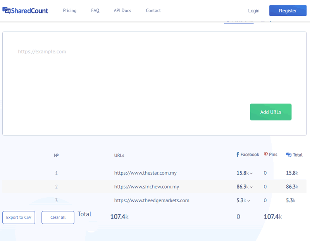The image size is (310, 241).
Task: Click the green Add URLs button
Action: [270, 112]
